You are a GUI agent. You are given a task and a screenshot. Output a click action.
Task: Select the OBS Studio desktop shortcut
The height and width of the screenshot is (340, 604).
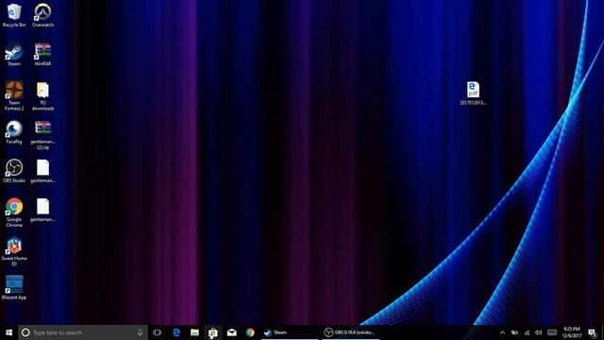pyautogui.click(x=14, y=171)
